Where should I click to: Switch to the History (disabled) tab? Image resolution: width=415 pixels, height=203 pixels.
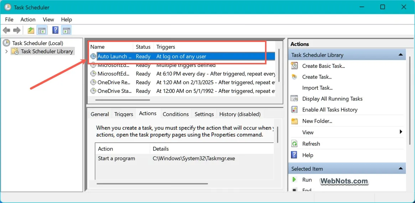[x=240, y=114]
